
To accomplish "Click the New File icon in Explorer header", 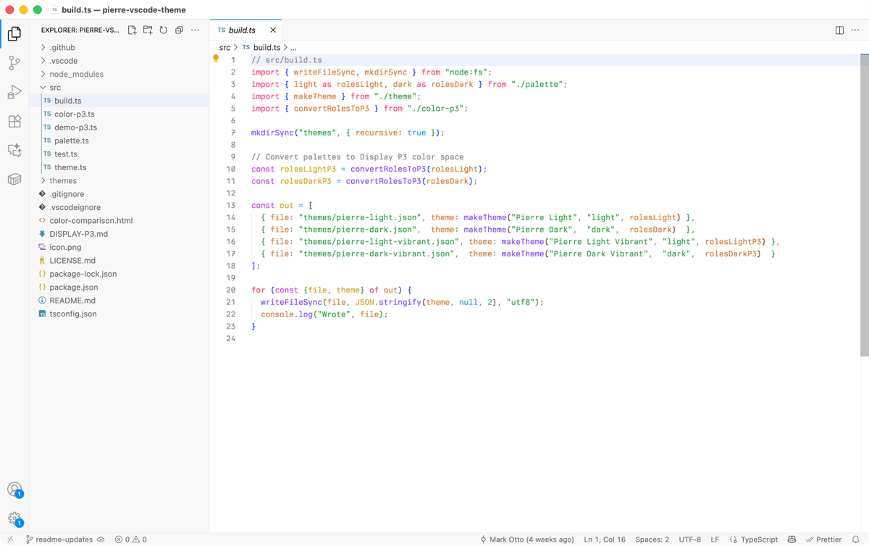I will click(x=132, y=30).
